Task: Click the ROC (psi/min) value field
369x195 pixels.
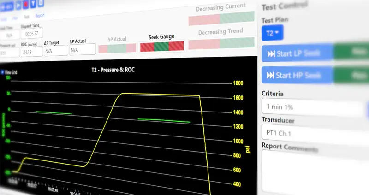Action: [x=32, y=52]
